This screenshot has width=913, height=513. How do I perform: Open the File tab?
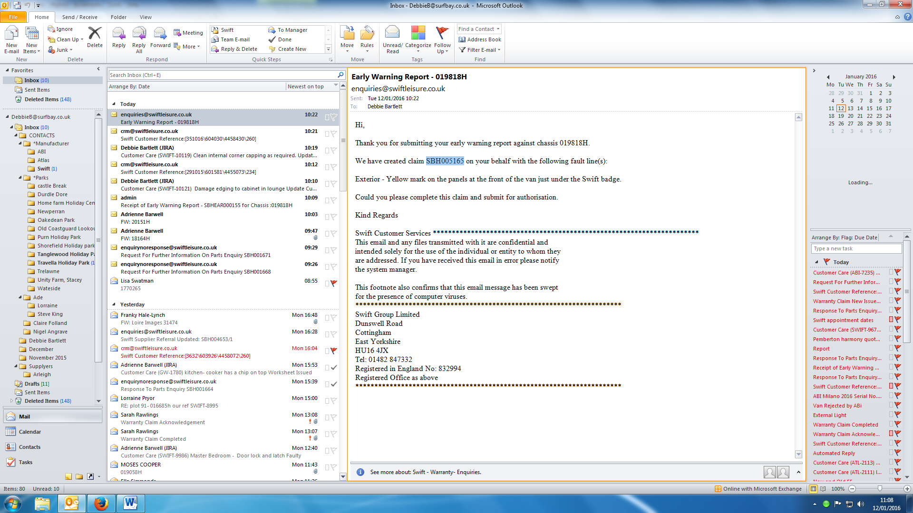click(13, 17)
